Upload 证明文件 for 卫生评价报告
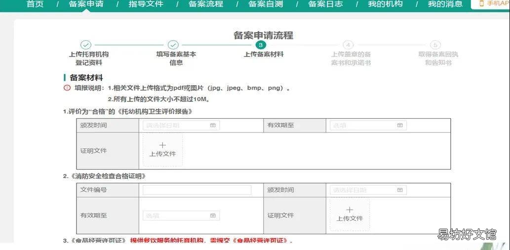This screenshot has height=250, width=510. (162, 150)
